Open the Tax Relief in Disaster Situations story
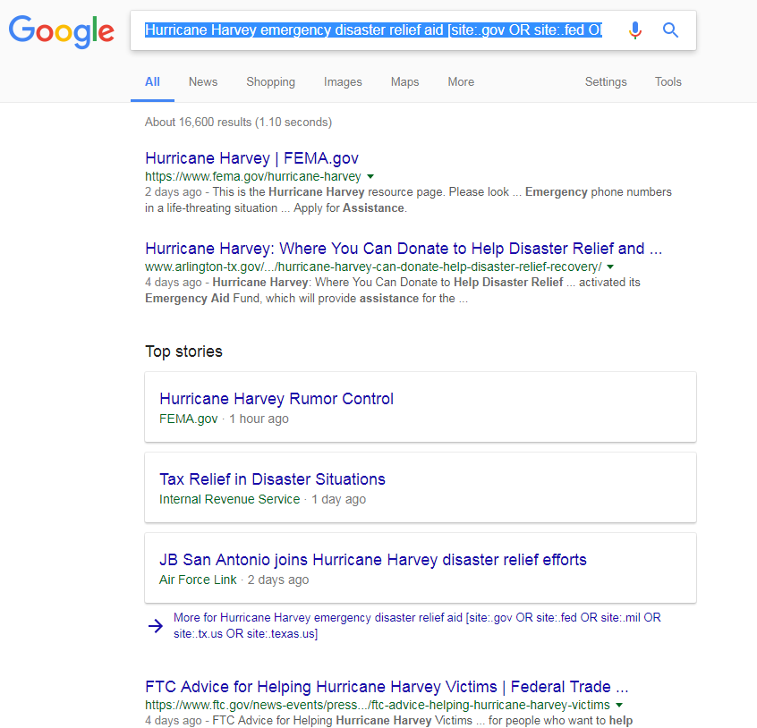 (272, 479)
